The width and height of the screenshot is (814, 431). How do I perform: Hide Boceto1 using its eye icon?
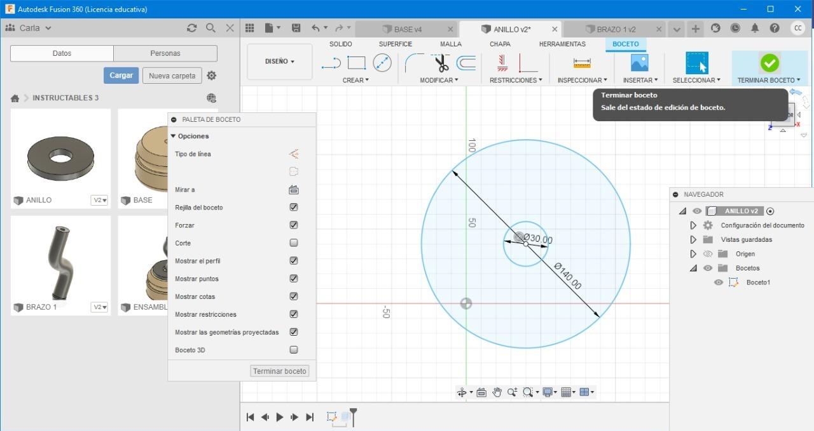(719, 282)
